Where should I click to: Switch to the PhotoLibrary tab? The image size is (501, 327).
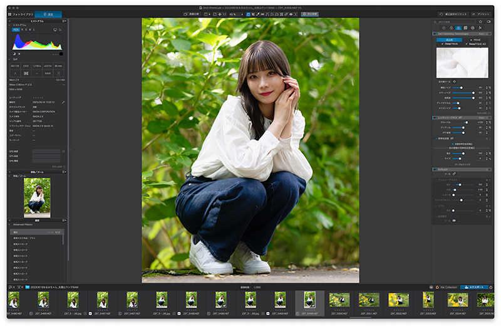pyautogui.click(x=21, y=14)
